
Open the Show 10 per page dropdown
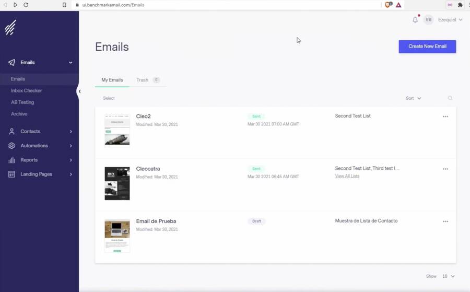point(449,276)
